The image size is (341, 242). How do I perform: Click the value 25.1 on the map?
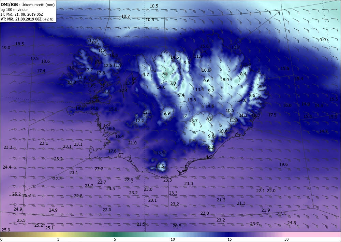click(49, 228)
